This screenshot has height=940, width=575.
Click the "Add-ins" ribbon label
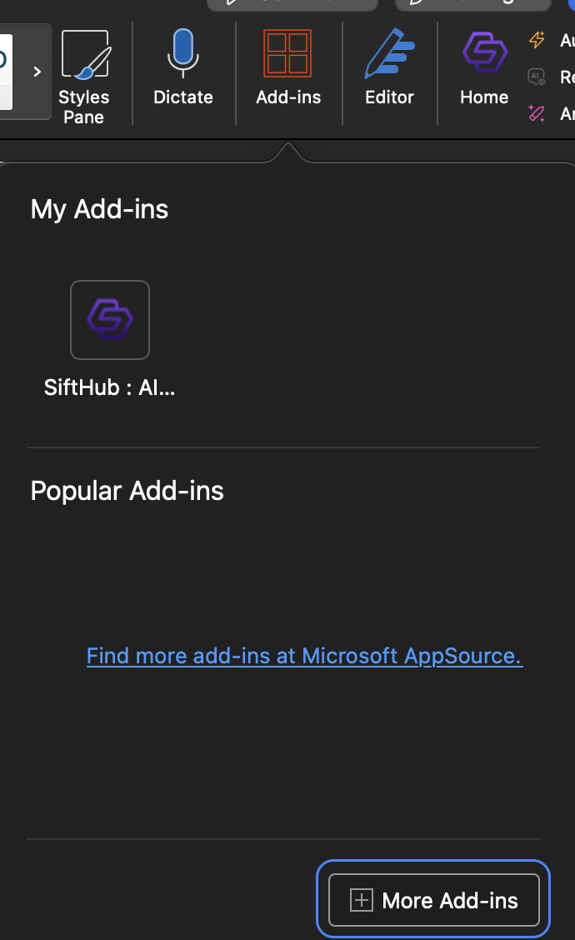[288, 97]
